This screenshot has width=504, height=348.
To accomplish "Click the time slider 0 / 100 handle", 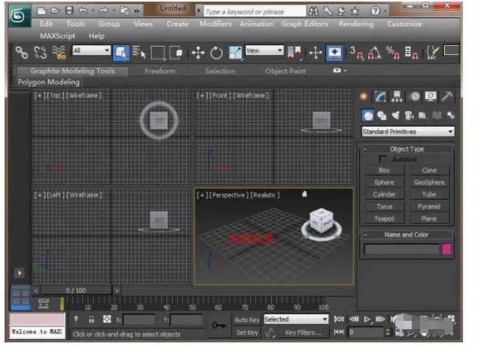I will point(76,290).
